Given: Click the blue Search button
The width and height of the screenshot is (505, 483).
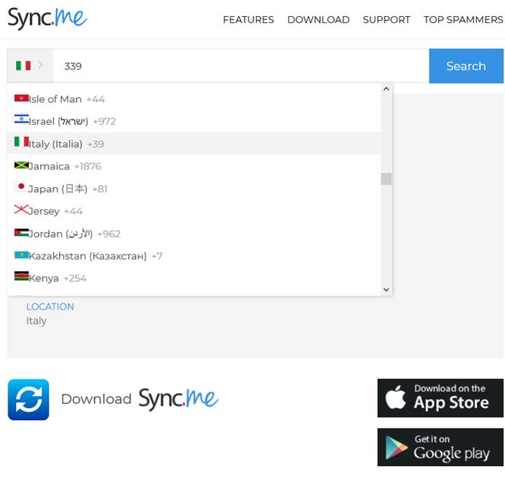Looking at the screenshot, I should (466, 66).
